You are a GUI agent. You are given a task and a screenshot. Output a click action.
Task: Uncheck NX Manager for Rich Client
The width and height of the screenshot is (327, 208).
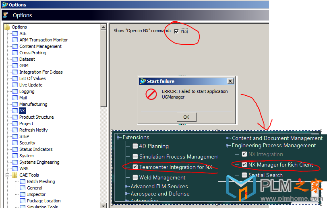tap(244, 165)
